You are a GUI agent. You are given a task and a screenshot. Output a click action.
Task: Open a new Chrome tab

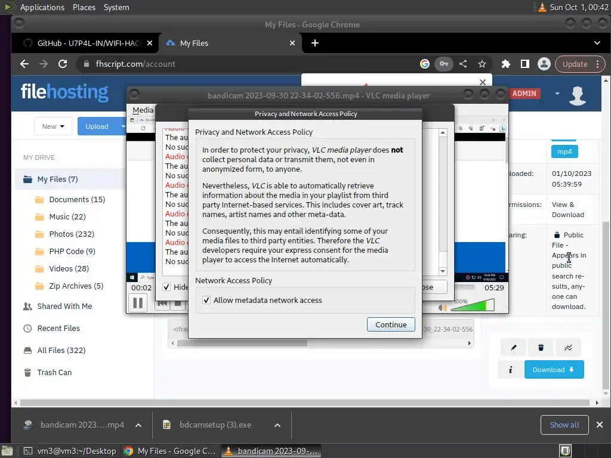click(315, 43)
